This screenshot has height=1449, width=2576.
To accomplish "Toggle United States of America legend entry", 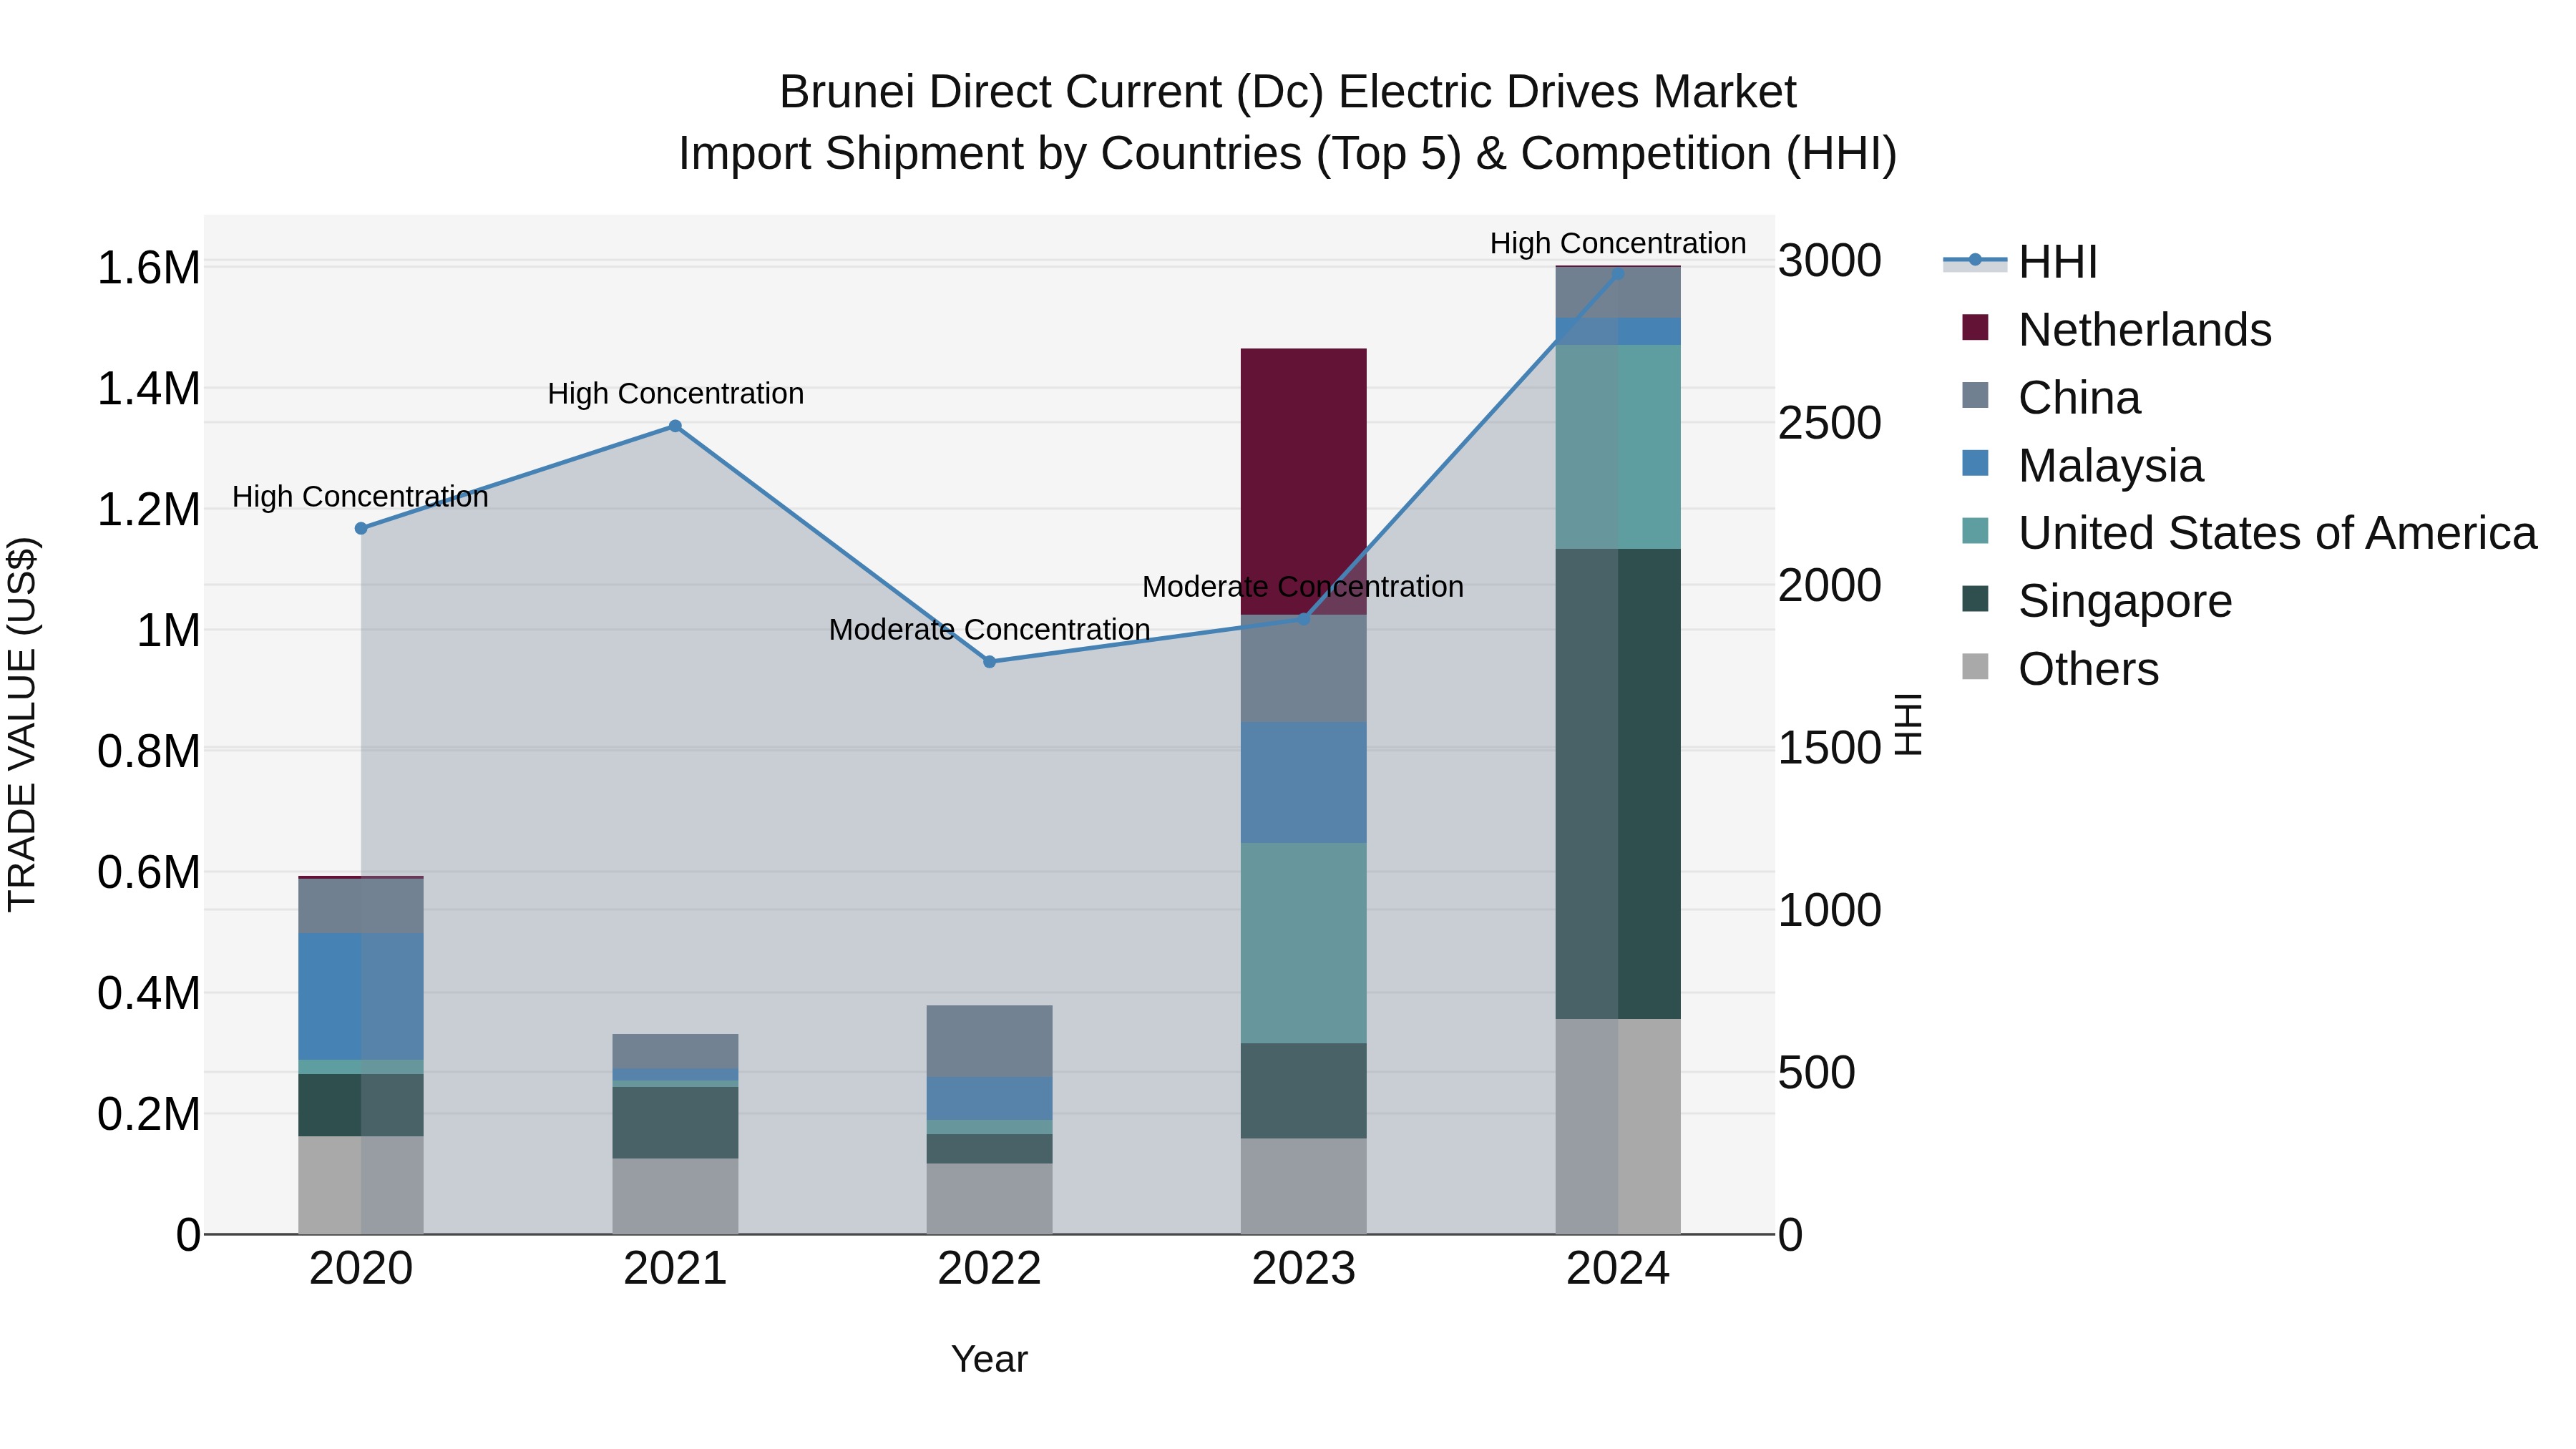I will [2249, 533].
